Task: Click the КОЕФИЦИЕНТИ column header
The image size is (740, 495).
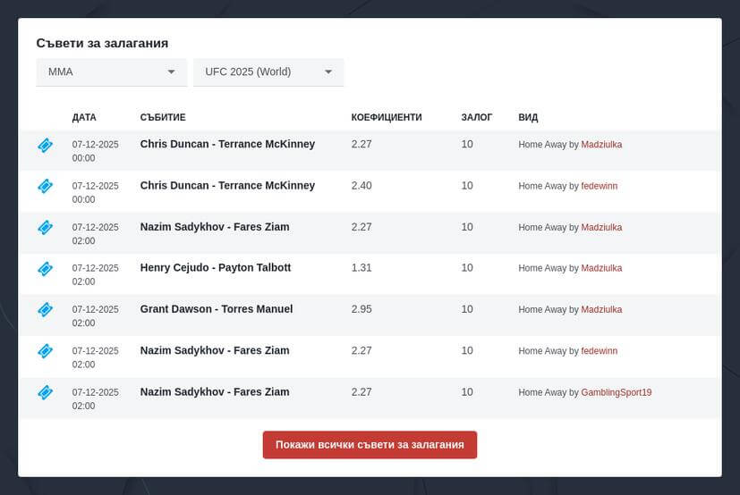Action: [386, 117]
